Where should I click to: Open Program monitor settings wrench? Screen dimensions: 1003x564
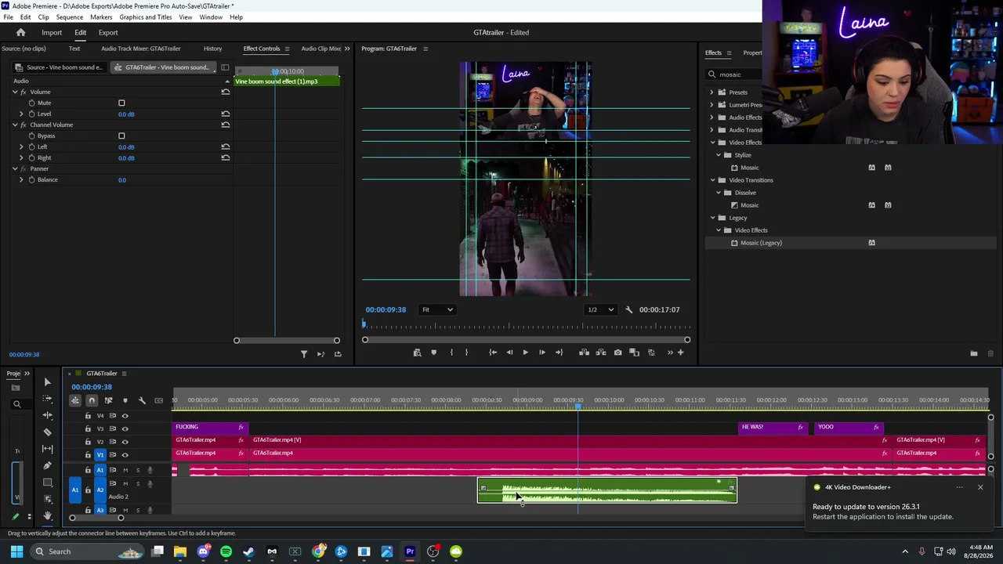pos(628,309)
